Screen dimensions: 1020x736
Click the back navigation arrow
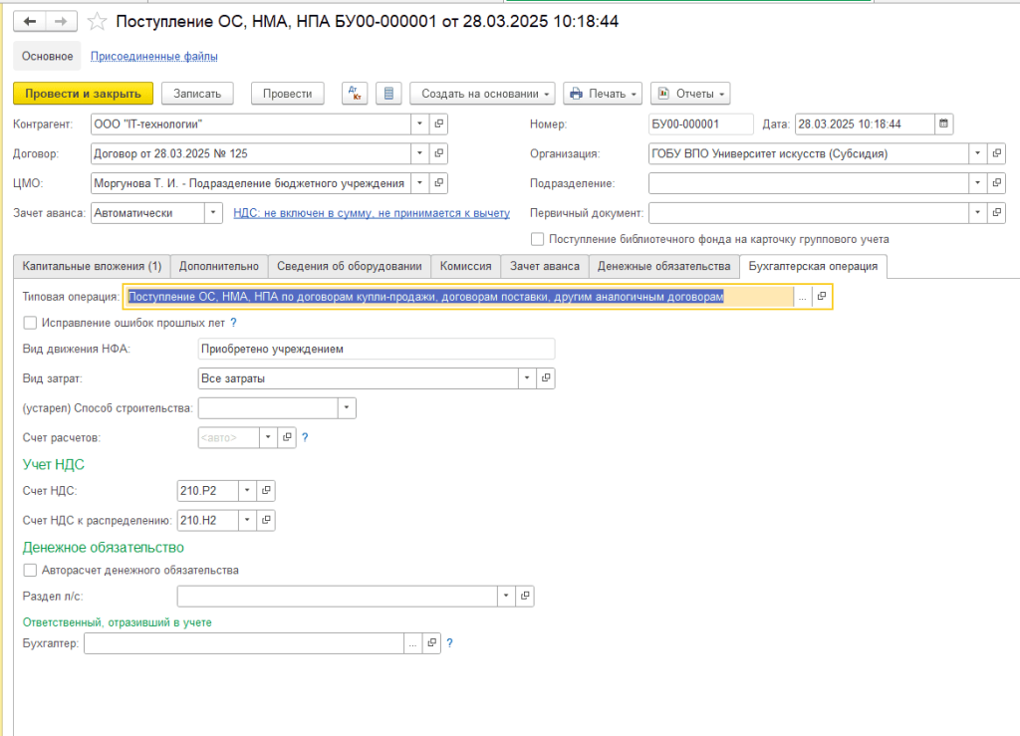click(x=30, y=21)
